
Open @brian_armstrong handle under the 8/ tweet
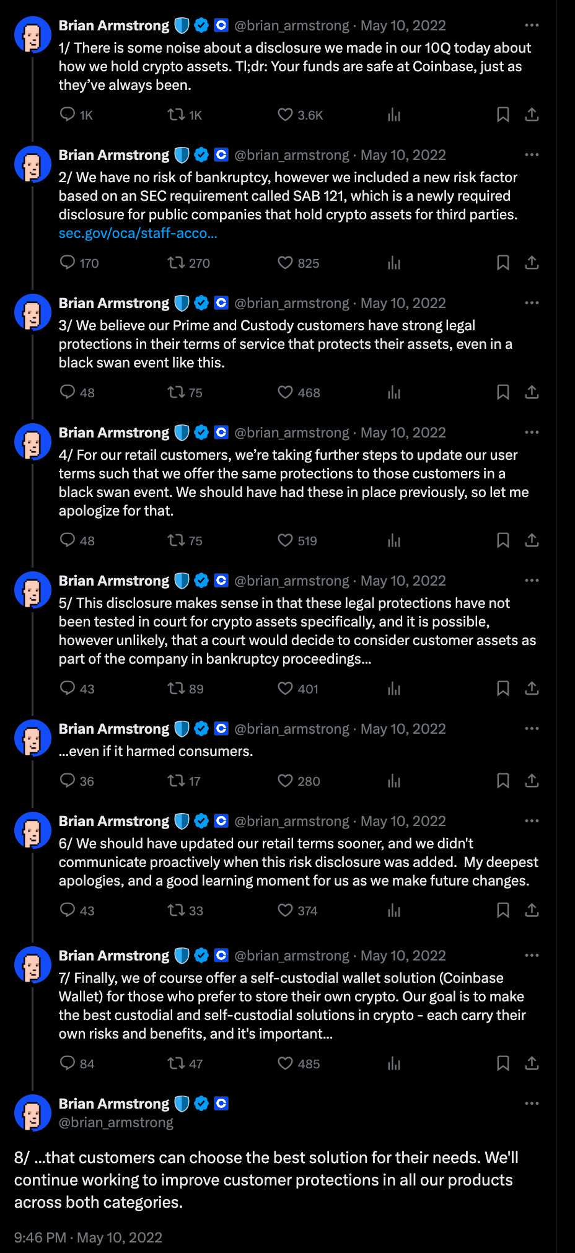coord(116,1122)
